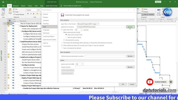This screenshot has width=178, height=100.
Task: Select Save active project only radio
Action: 66,35
